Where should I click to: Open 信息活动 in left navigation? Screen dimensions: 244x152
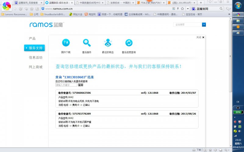coord(36,57)
